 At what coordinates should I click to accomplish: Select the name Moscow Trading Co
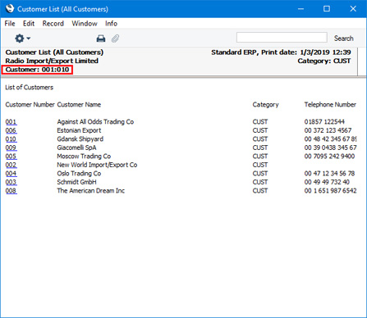click(84, 157)
